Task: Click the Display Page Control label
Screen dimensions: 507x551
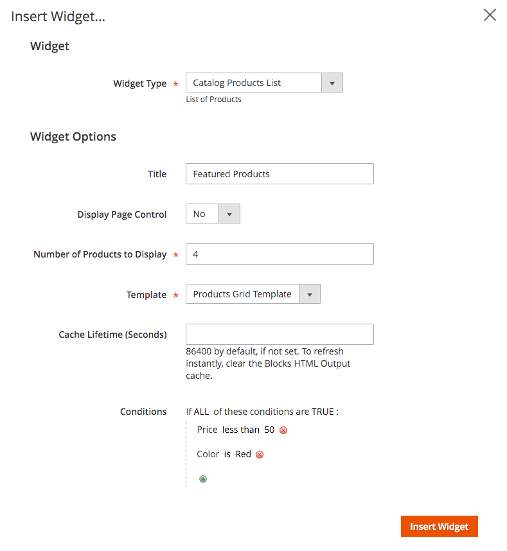Action: click(x=122, y=214)
